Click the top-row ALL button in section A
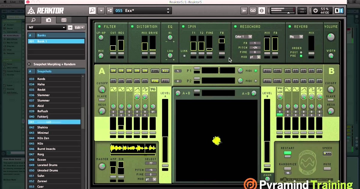Viewport: 360px width, 189px height. click(x=165, y=71)
